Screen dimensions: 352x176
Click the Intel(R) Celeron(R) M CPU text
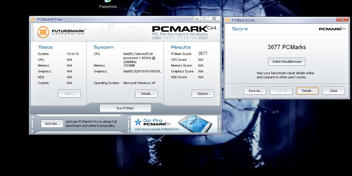tap(139, 58)
